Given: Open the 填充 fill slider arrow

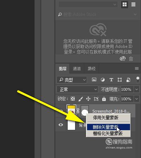Looking at the screenshot, I should tap(136, 99).
